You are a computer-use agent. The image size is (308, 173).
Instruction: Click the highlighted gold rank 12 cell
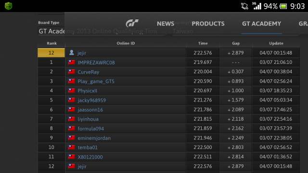(51, 53)
